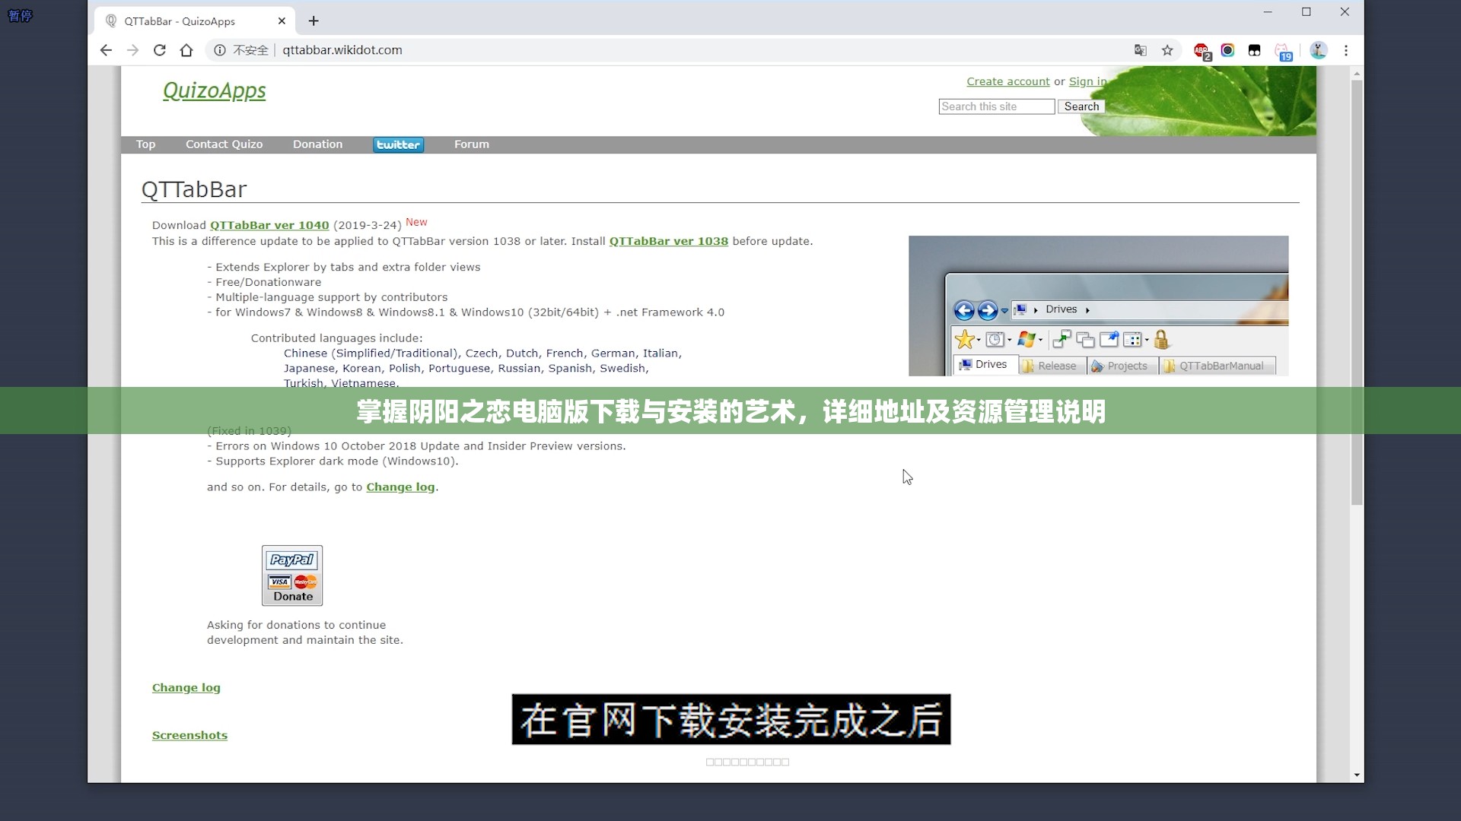
Task: Download QTTabBar ver 1040
Action: click(x=269, y=225)
